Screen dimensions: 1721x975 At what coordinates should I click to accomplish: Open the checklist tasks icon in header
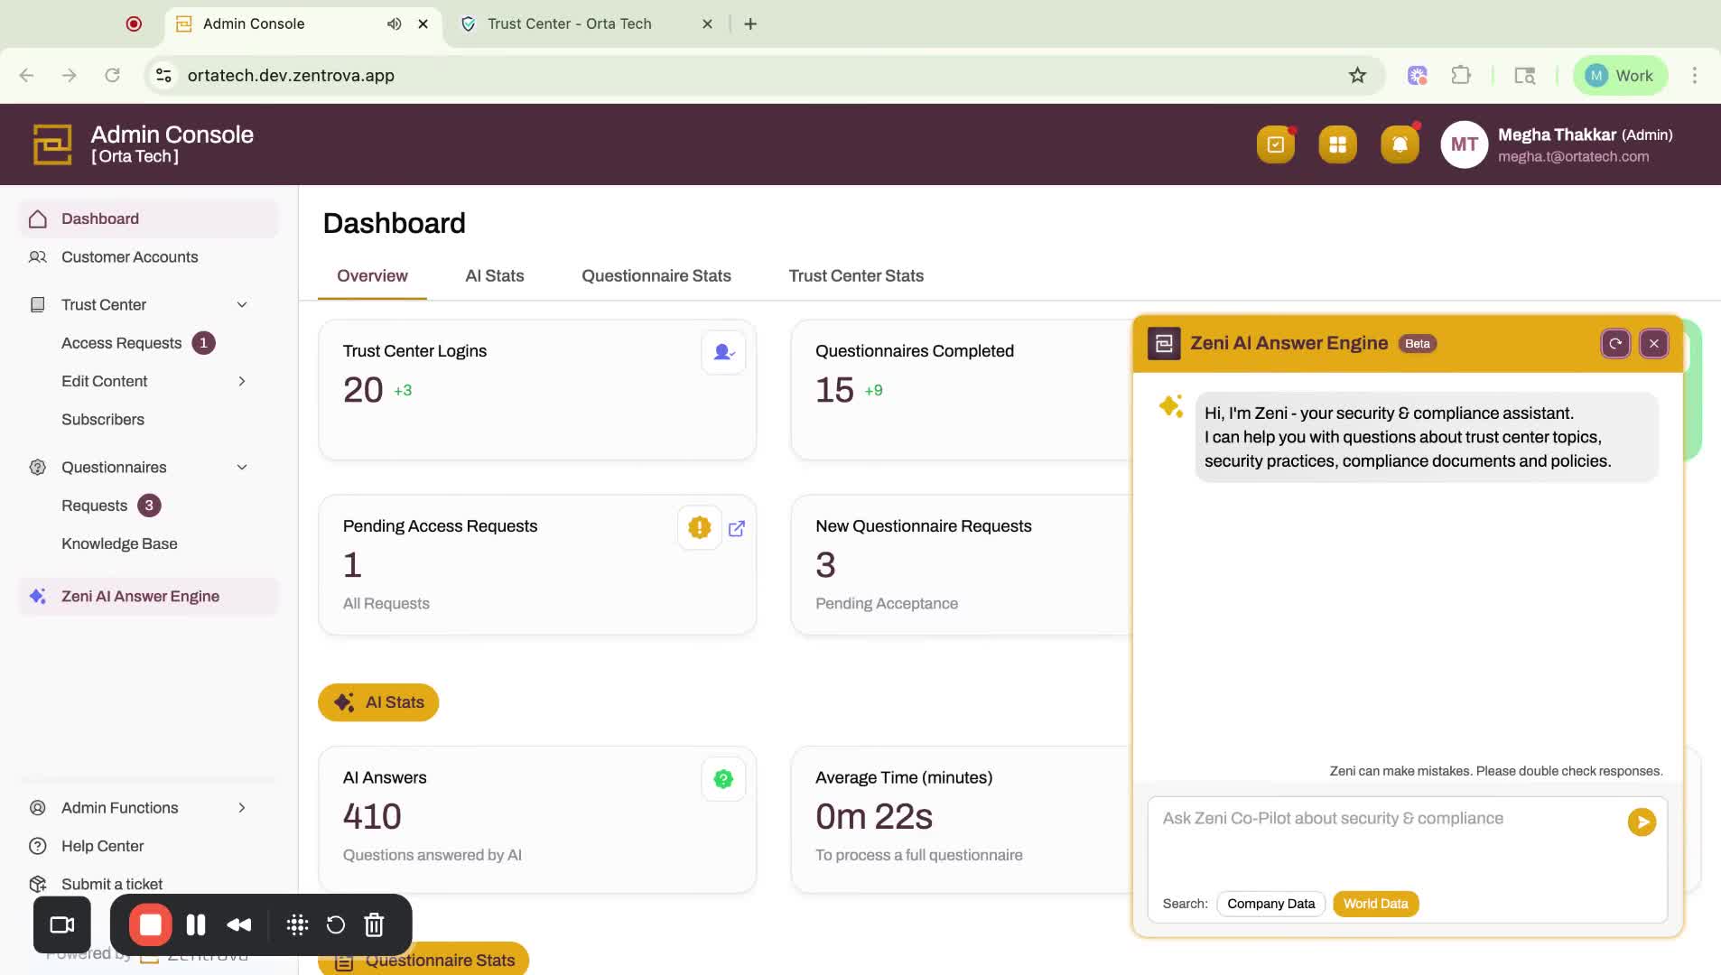click(x=1275, y=144)
